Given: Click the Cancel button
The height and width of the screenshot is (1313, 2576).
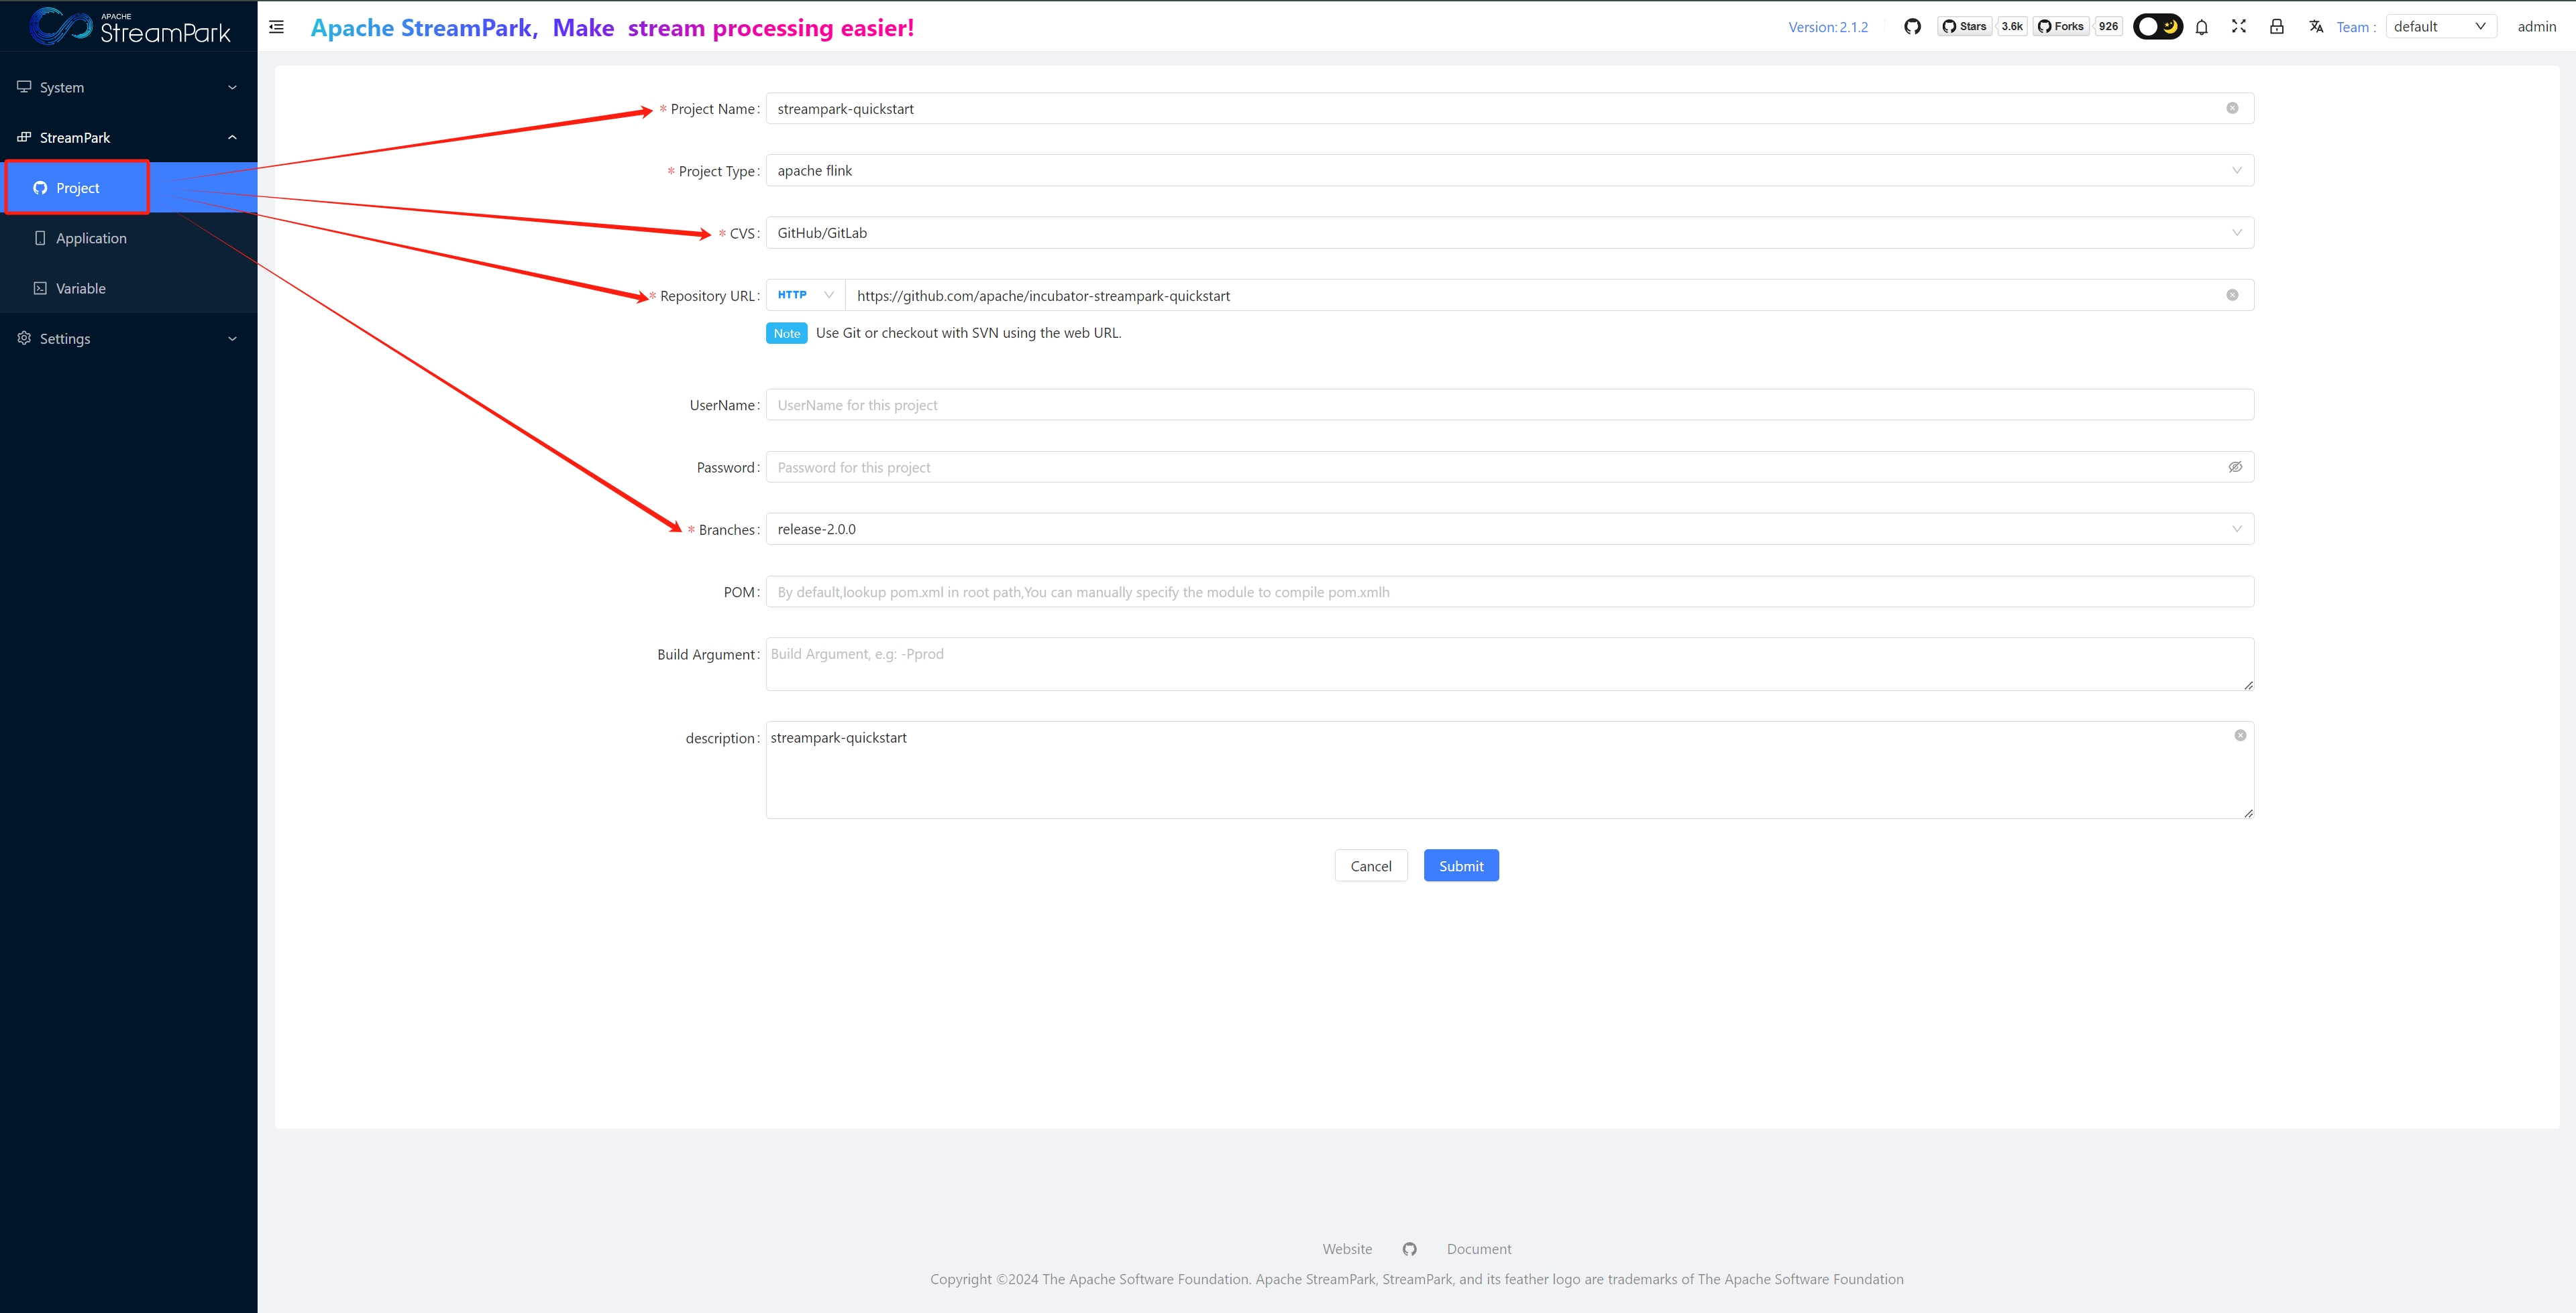Looking at the screenshot, I should (1370, 867).
